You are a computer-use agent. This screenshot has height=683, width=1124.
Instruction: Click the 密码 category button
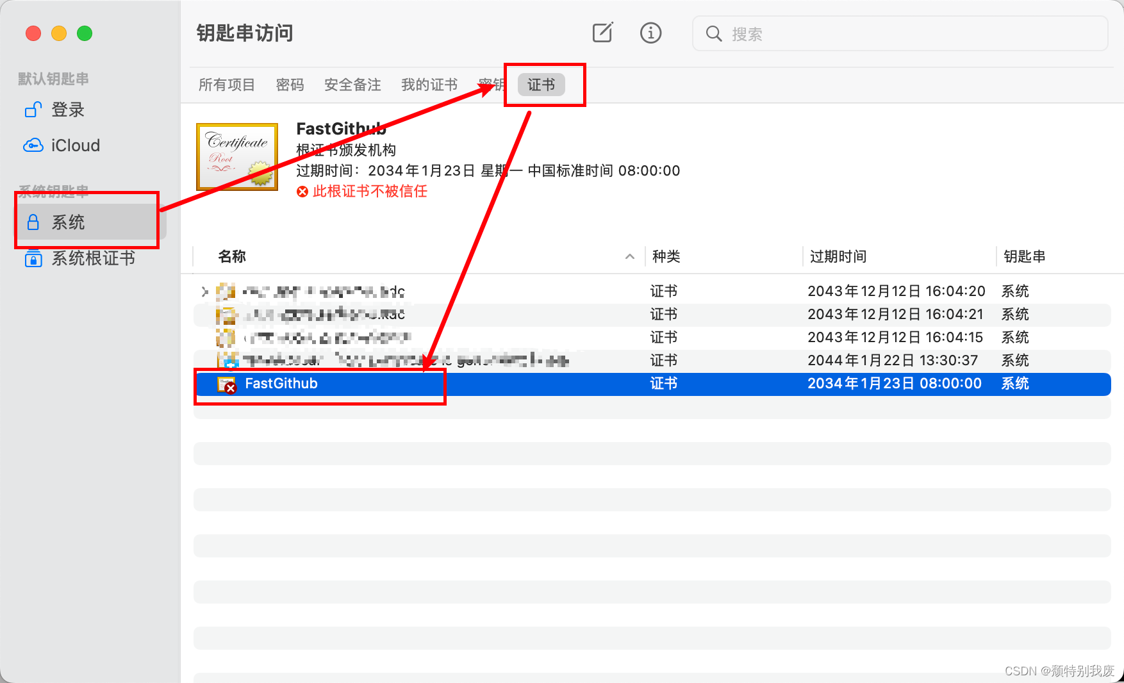click(290, 84)
